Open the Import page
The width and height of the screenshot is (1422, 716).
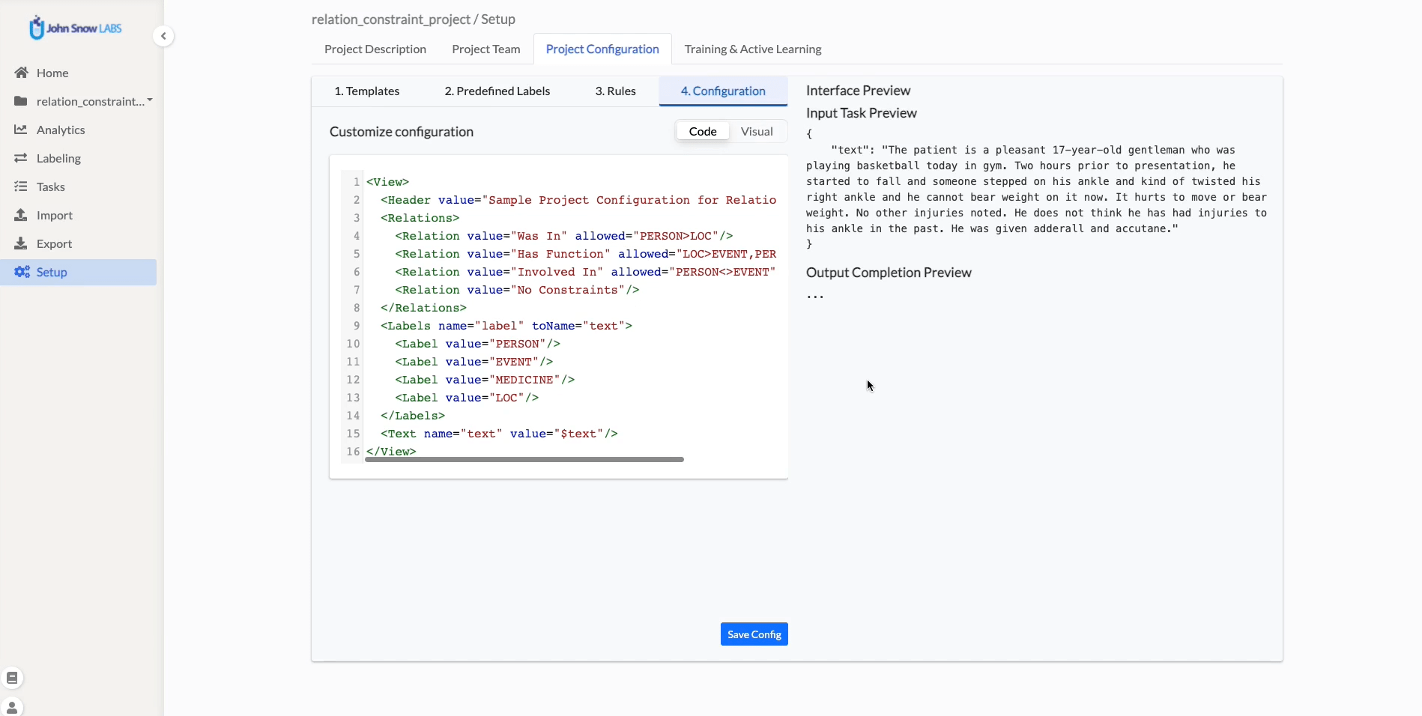55,215
